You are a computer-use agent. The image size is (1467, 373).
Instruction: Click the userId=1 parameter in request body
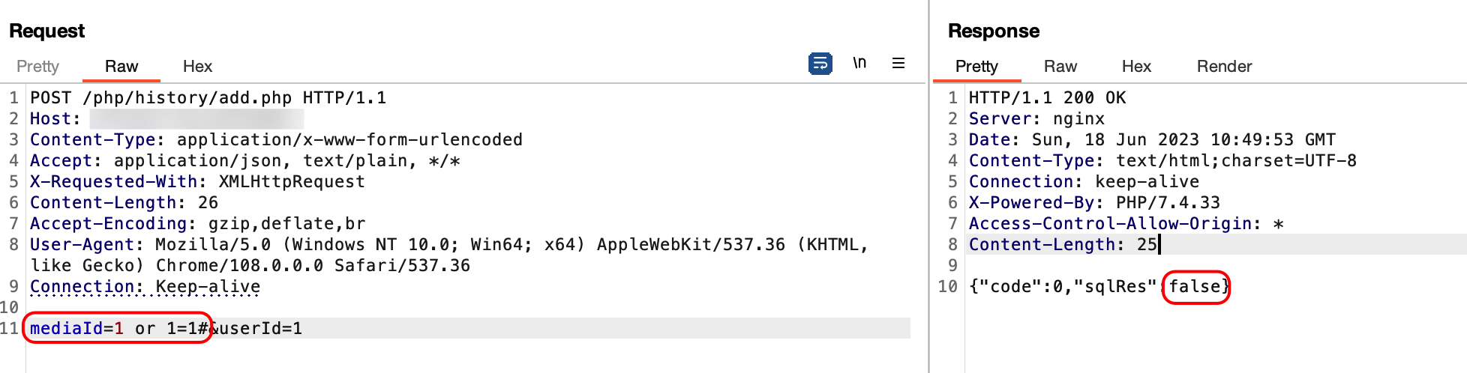coord(260,328)
